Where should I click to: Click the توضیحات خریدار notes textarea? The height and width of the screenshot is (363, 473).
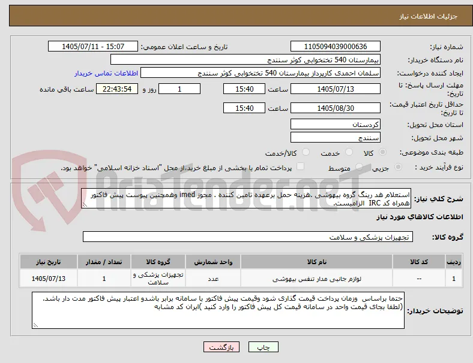(x=218, y=310)
